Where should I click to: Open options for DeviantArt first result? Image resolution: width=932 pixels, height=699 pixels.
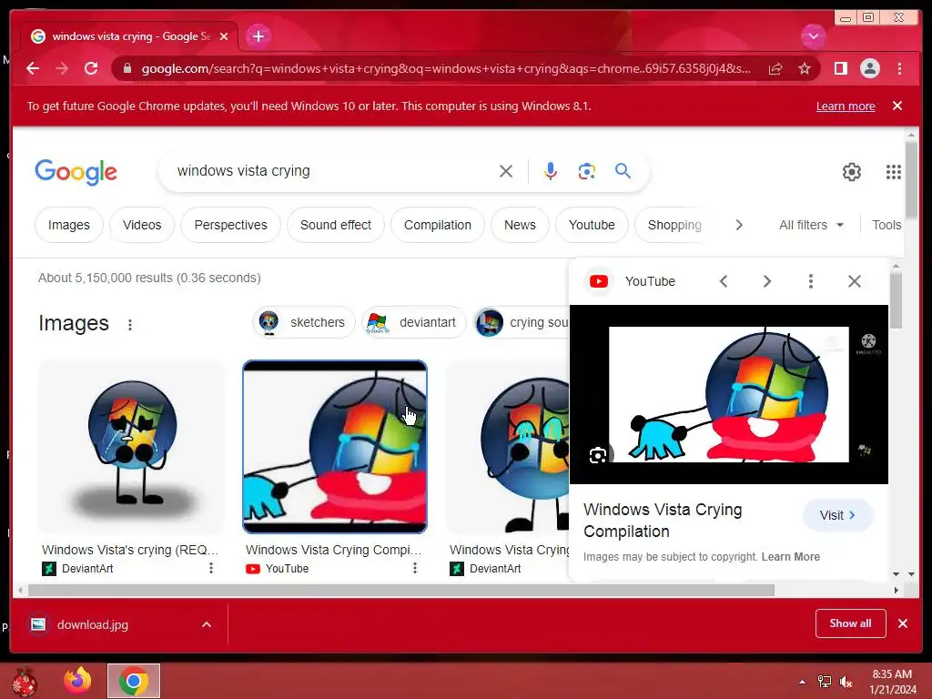tap(211, 568)
